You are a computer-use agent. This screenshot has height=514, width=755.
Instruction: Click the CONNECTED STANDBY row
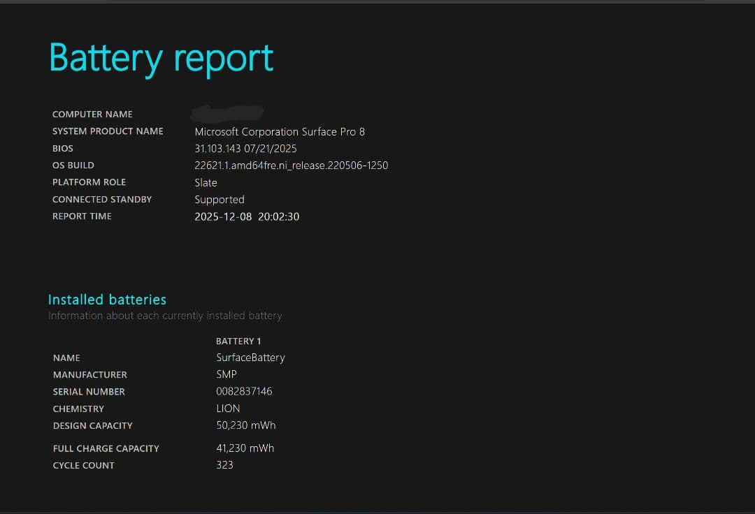(102, 199)
